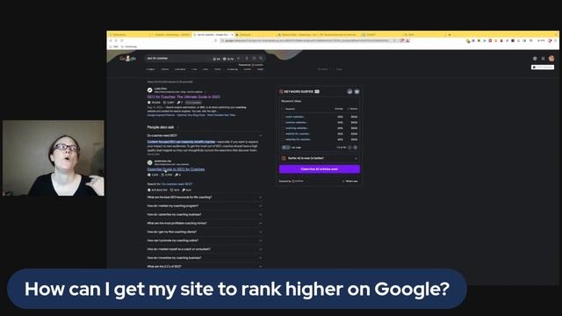Open the Tools option in search filters
The width and height of the screenshot is (562, 316).
pyautogui.click(x=340, y=69)
